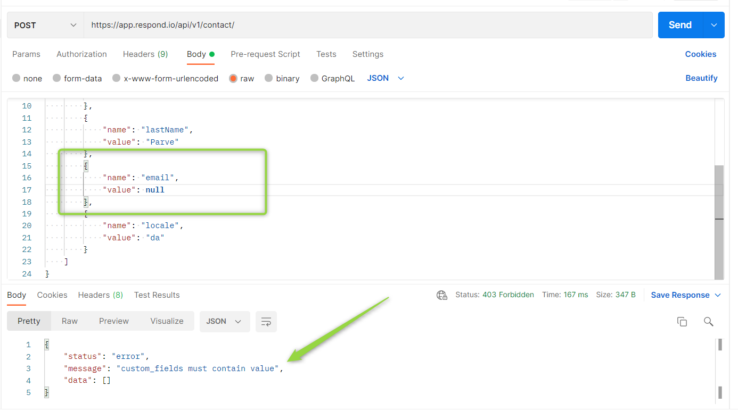The image size is (738, 411).
Task: Click the null value on line 17
Action: click(155, 190)
